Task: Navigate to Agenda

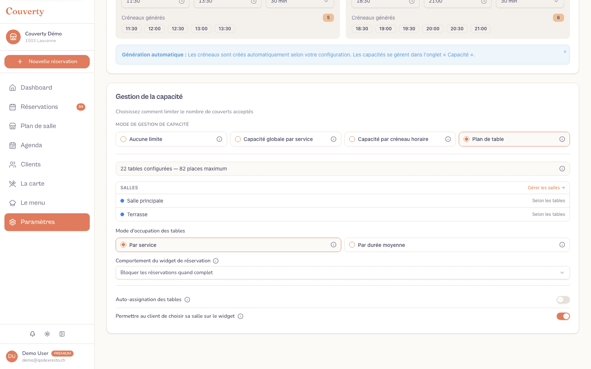Action: tap(47, 145)
